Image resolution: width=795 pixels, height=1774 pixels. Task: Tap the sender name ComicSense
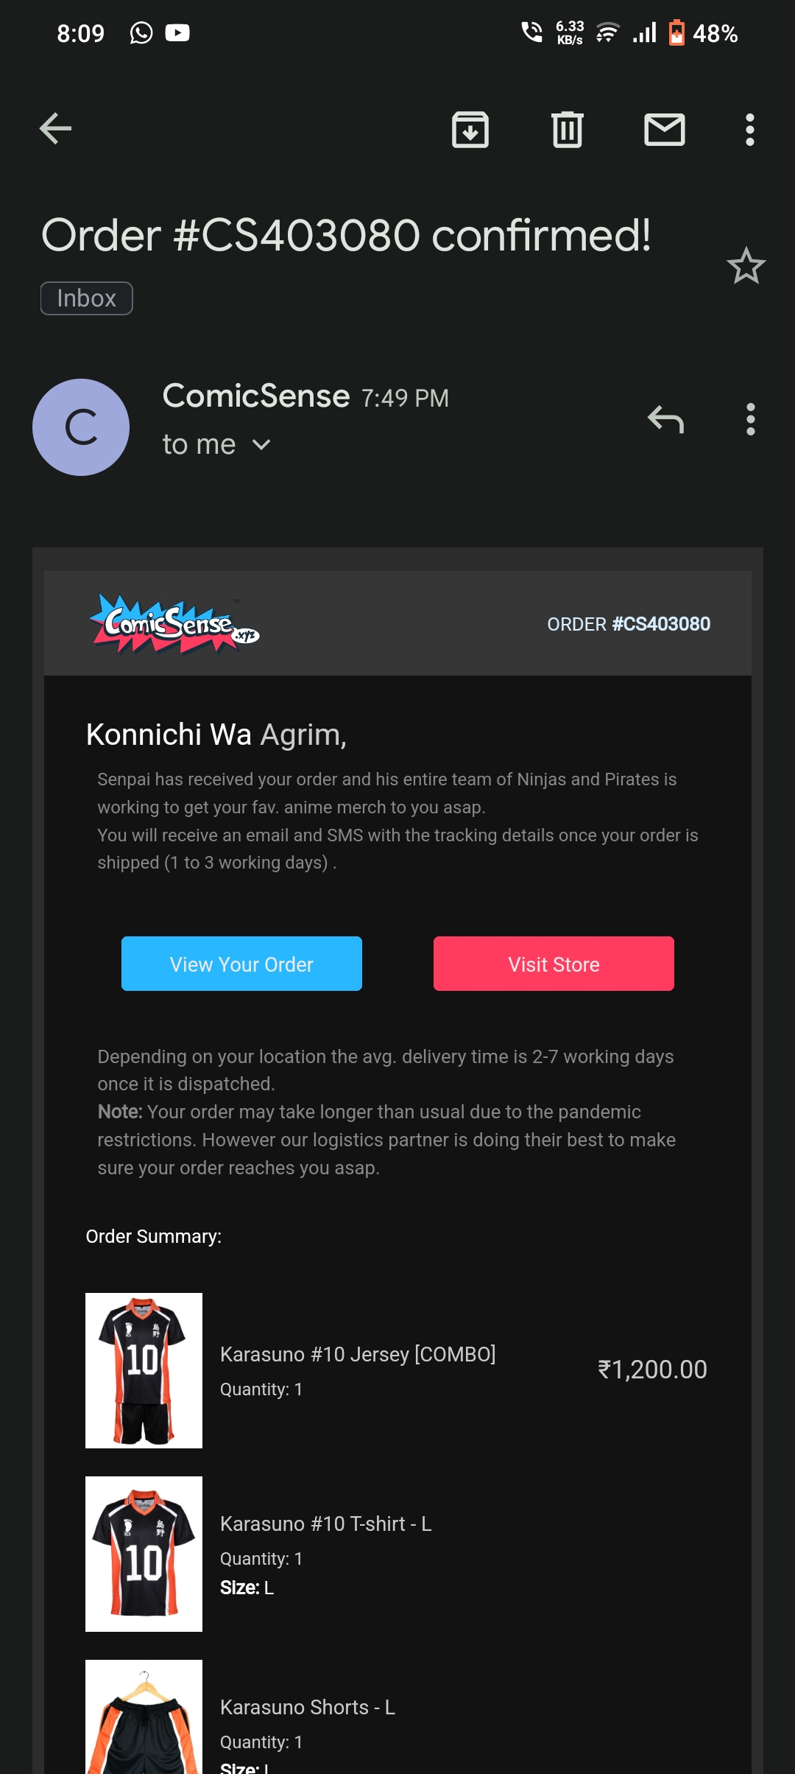tap(256, 396)
